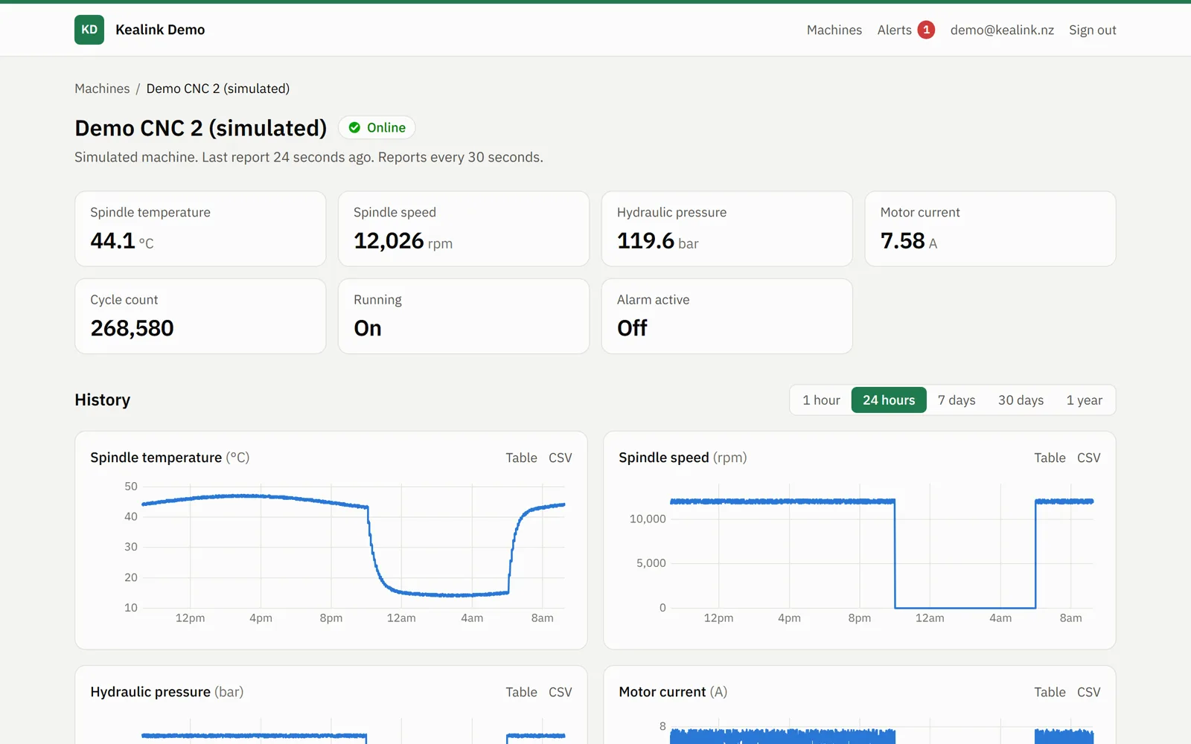Switch history to 7 days
Screen dimensions: 1191x744
coord(957,400)
